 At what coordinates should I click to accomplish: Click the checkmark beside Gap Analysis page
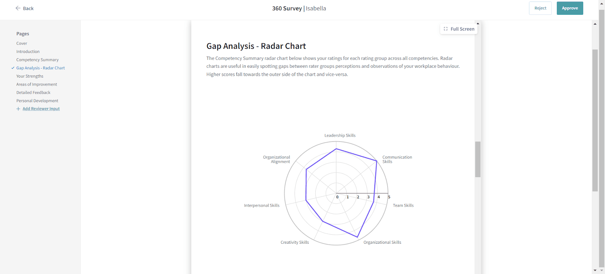click(x=13, y=68)
